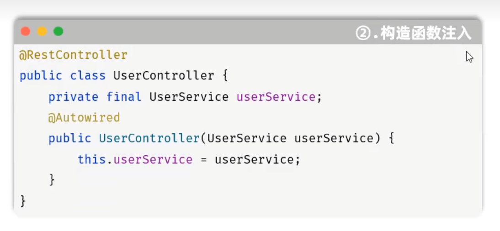Screen dimensions: 500x231
Task: Click the final closing brace of class
Action: tap(23, 201)
